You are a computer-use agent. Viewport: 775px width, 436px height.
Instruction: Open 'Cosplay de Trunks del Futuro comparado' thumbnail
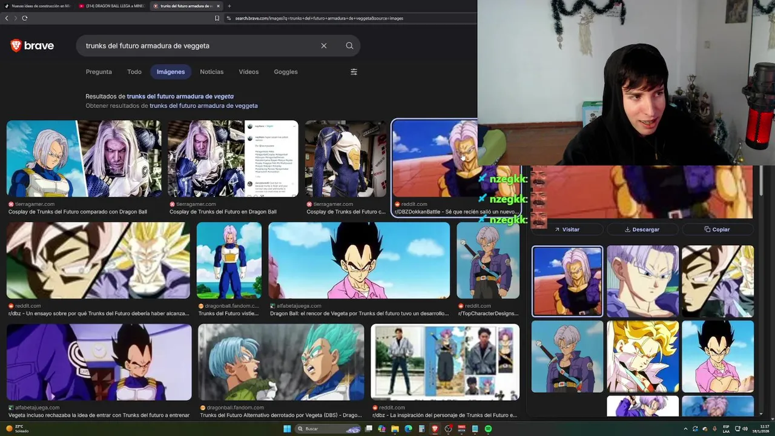click(x=84, y=159)
